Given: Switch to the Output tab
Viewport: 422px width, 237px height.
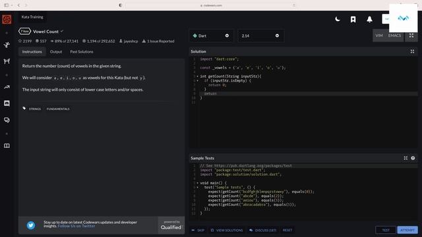Looking at the screenshot, I should click(x=56, y=51).
